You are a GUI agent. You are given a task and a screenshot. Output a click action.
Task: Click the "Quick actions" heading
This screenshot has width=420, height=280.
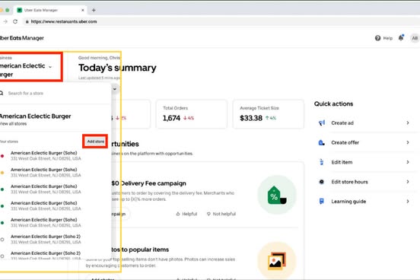(333, 103)
